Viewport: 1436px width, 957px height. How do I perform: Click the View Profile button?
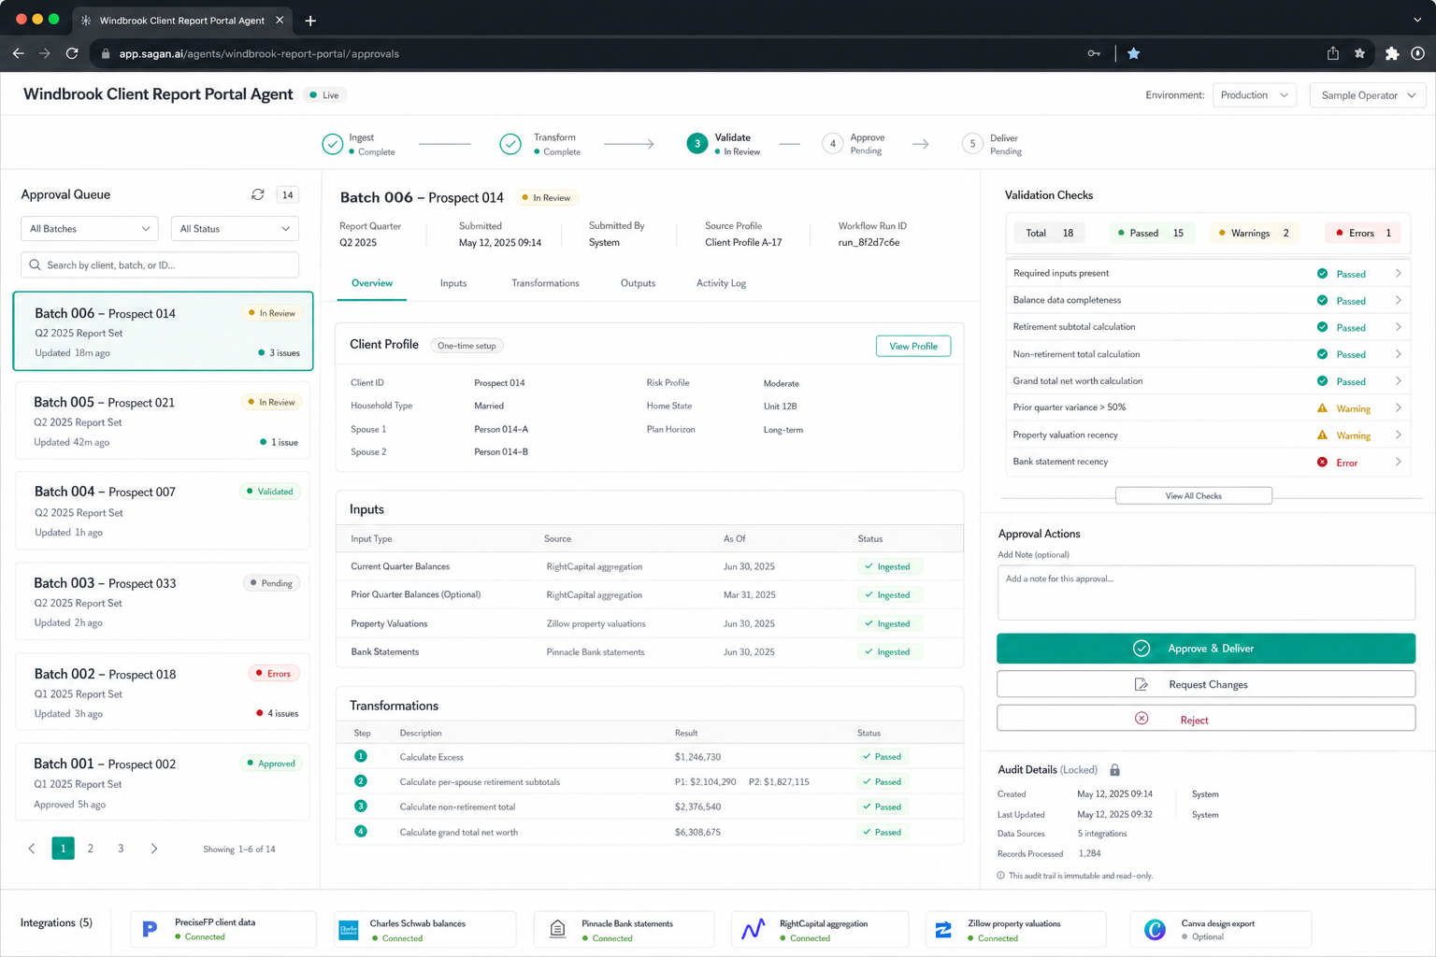tap(912, 346)
